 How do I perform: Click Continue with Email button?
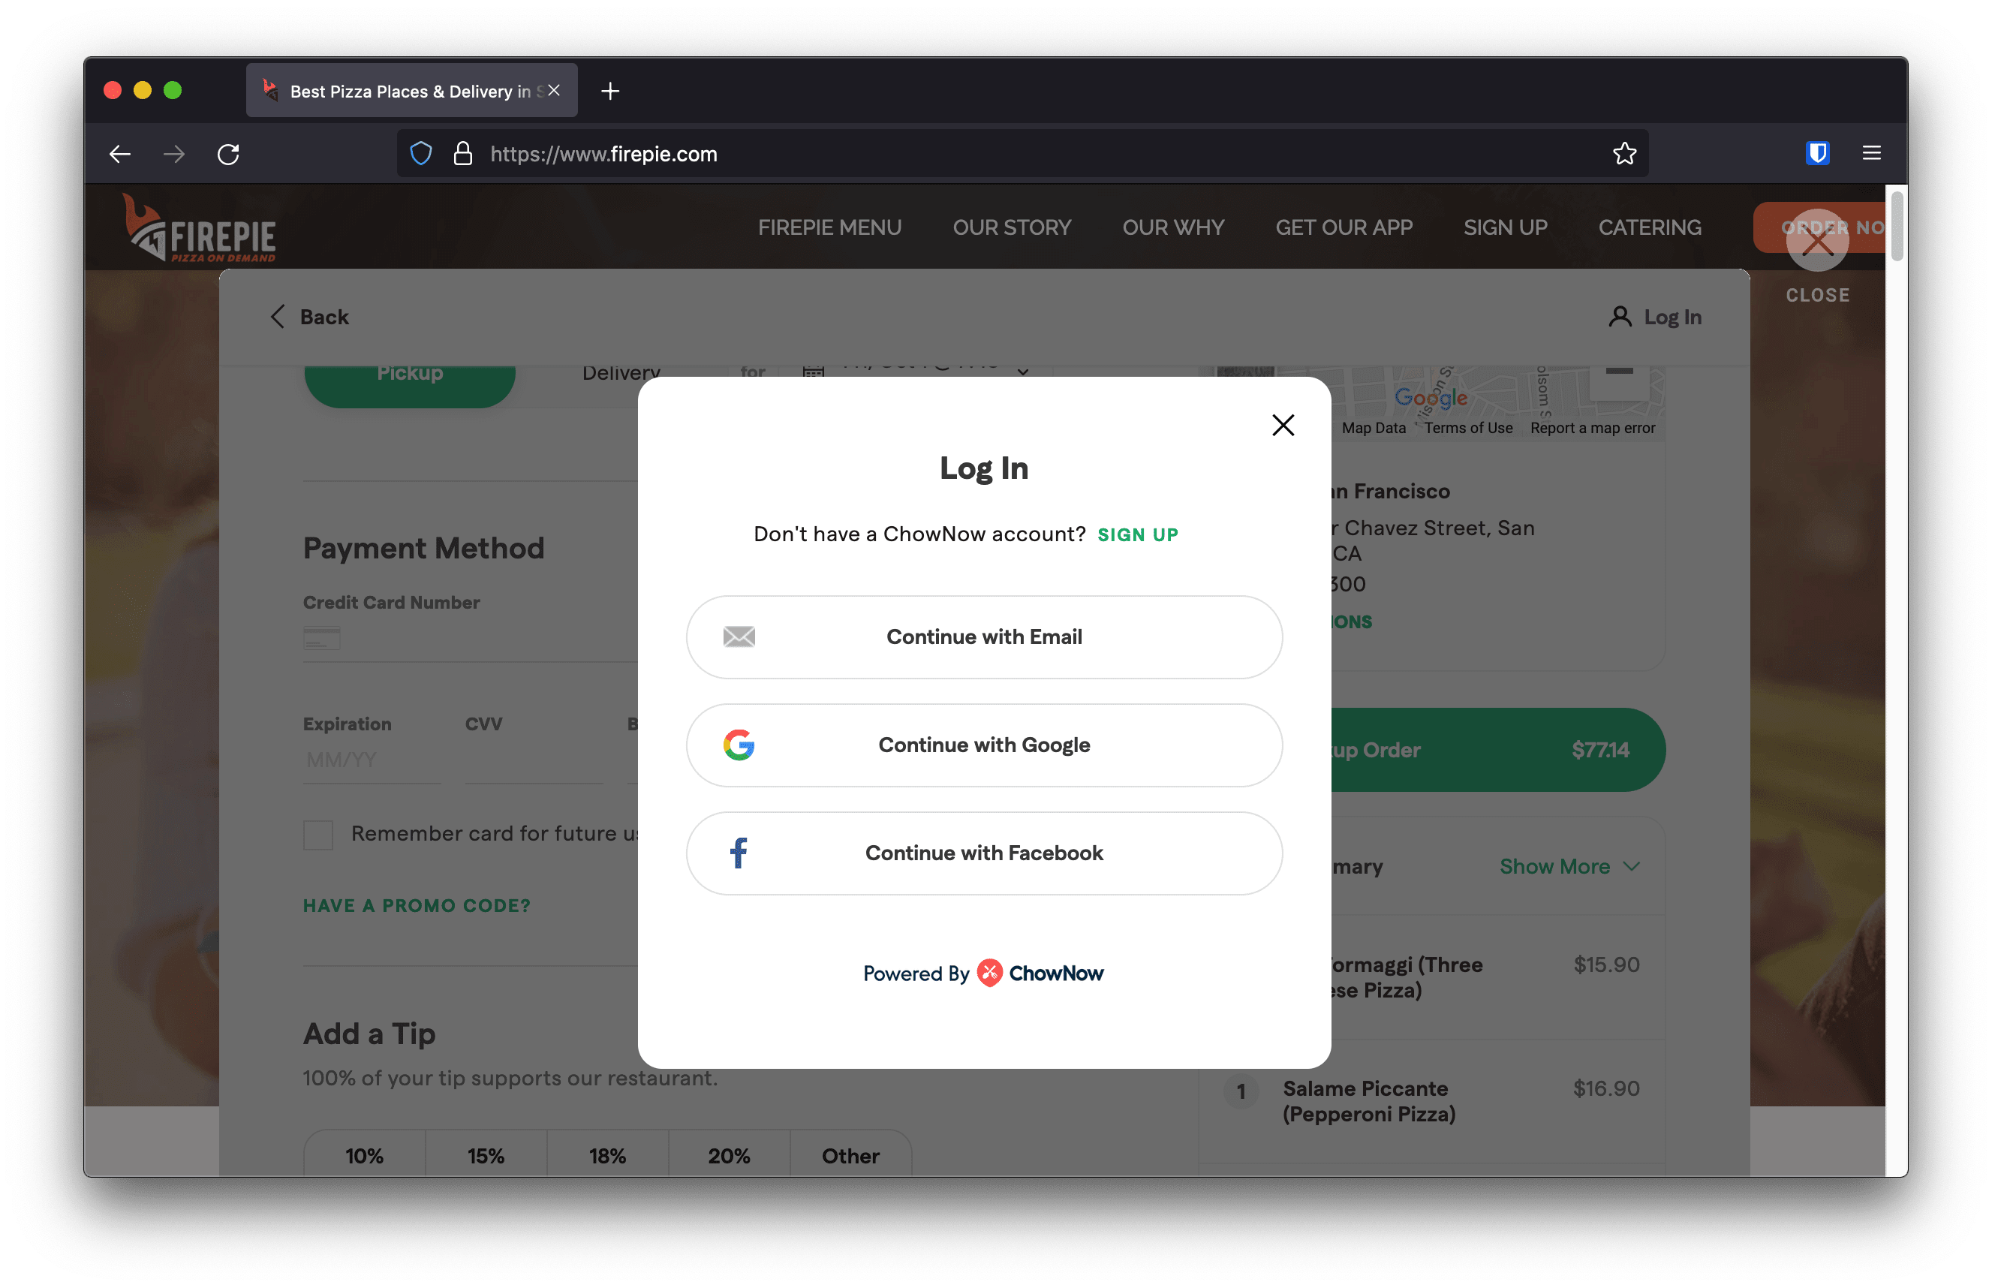coord(985,636)
